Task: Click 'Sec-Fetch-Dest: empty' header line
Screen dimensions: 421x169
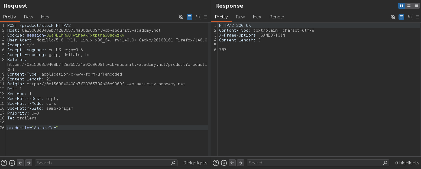Action: (33, 99)
